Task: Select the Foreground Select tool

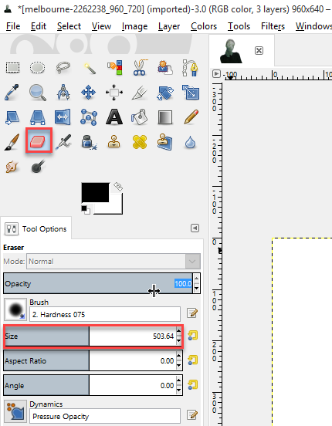Action: tap(164, 68)
